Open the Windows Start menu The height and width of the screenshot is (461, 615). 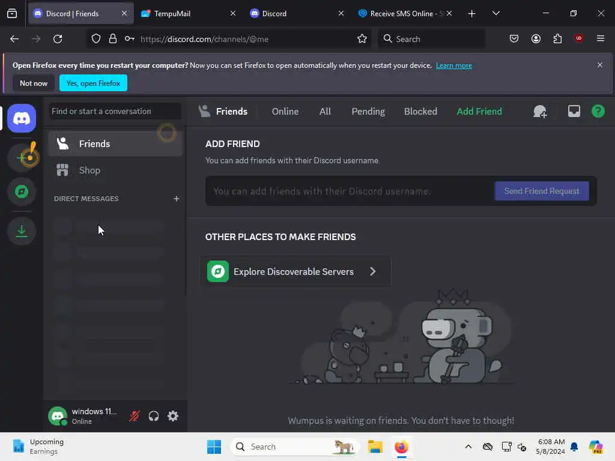coord(214,447)
